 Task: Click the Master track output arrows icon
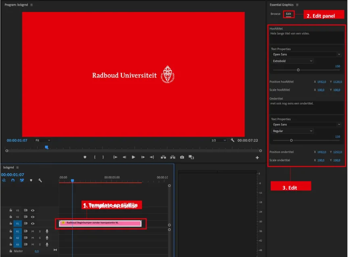tap(55, 250)
